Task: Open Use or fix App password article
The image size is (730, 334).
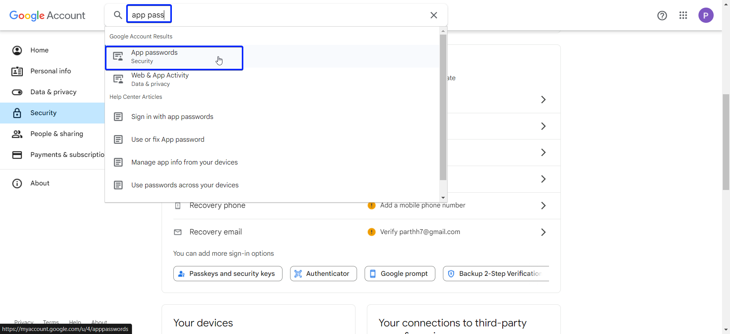Action: point(272,139)
